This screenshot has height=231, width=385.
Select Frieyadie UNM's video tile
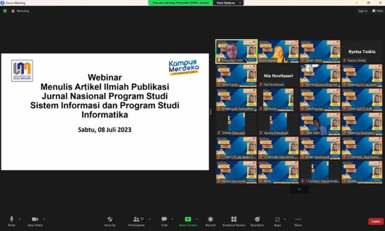[x=237, y=52]
